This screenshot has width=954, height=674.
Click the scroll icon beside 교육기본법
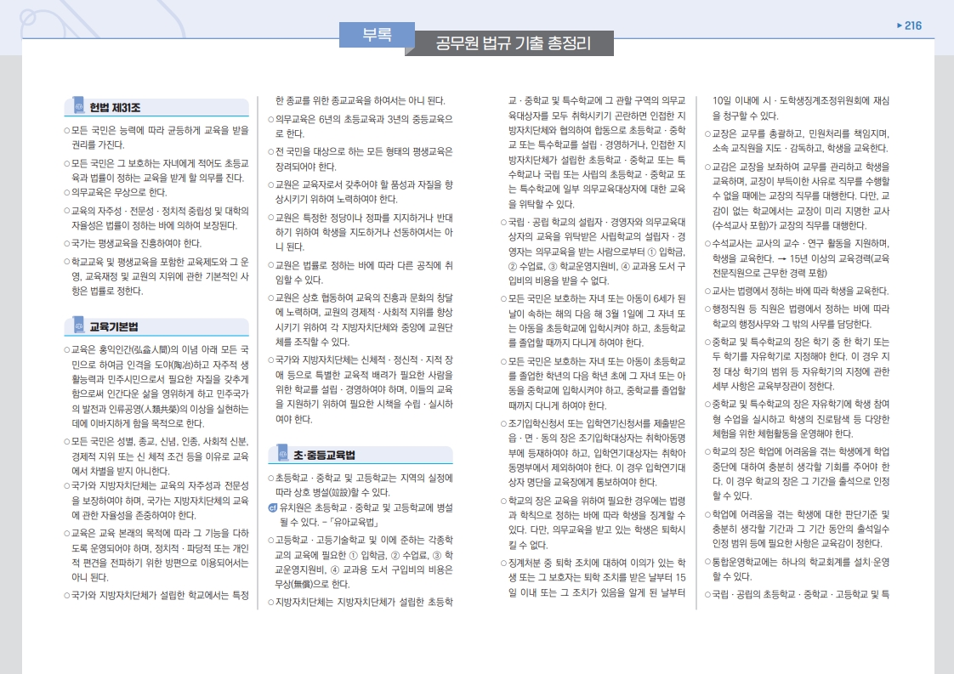(x=78, y=326)
